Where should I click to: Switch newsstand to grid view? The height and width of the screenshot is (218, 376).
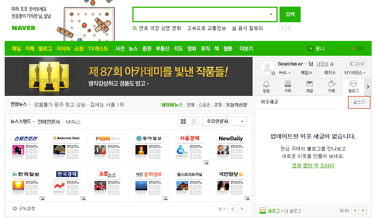coord(183,121)
